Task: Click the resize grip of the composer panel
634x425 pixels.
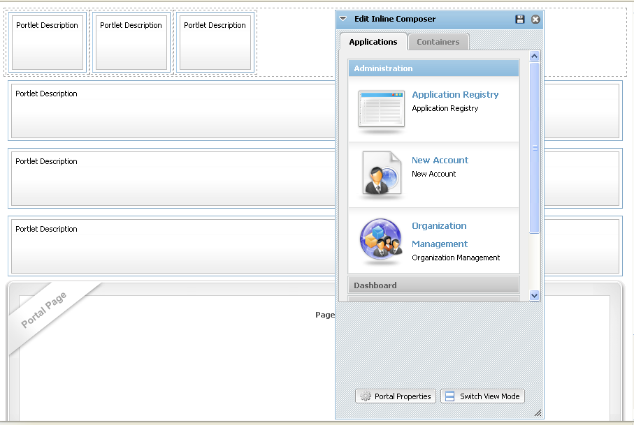Action: click(538, 413)
